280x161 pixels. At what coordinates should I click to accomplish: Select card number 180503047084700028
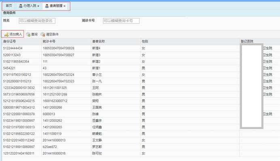point(58,48)
